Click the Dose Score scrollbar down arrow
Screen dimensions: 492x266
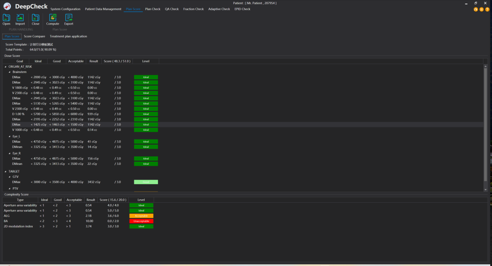coord(486,189)
